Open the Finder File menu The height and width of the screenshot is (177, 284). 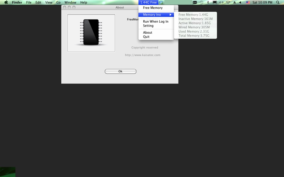point(29,2)
